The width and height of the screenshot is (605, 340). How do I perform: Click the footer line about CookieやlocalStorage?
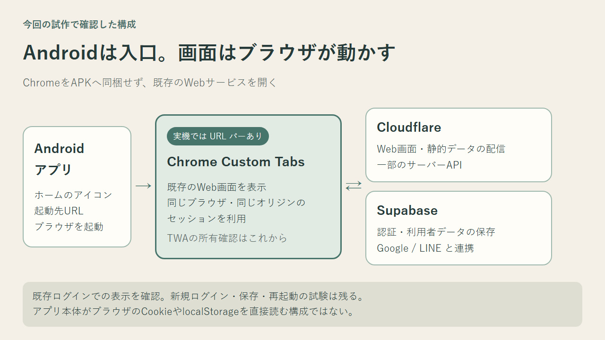click(x=194, y=312)
